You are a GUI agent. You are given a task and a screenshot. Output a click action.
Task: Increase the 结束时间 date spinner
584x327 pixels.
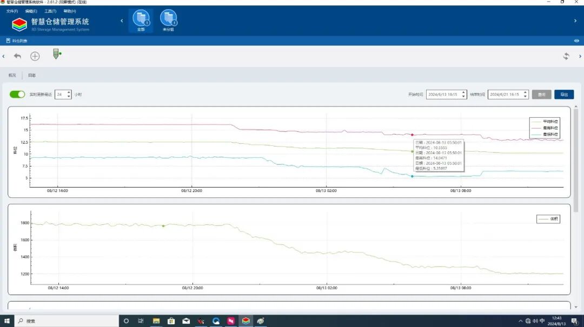tap(525, 92)
